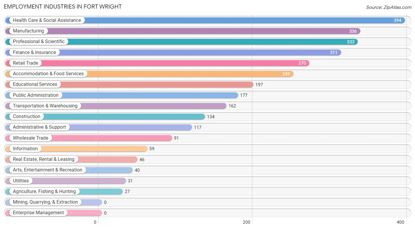
Task: Select the Accommodation & Food Services label
Action: pyautogui.click(x=48, y=74)
